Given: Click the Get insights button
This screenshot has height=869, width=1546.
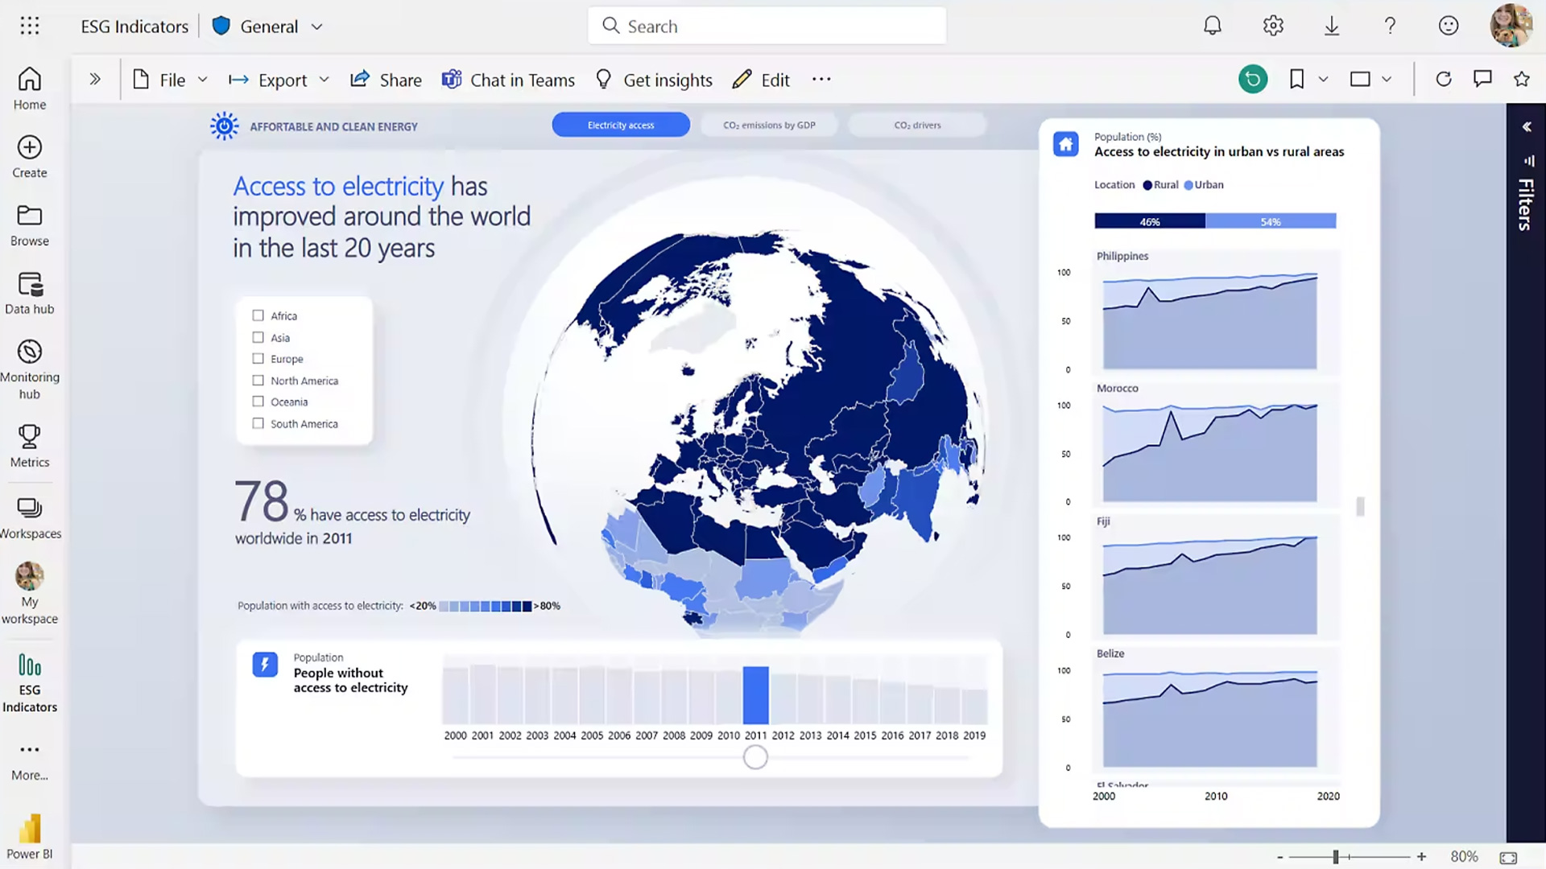Looking at the screenshot, I should coord(653,79).
